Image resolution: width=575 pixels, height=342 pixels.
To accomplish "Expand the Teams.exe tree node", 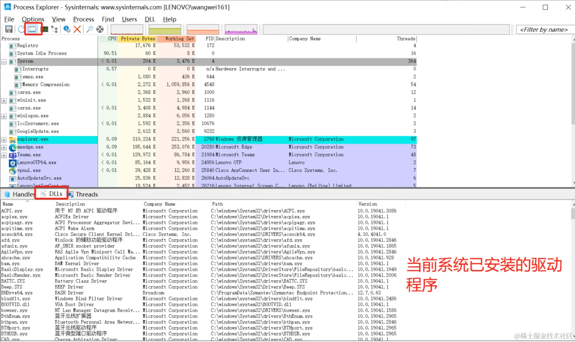I will tap(4, 155).
